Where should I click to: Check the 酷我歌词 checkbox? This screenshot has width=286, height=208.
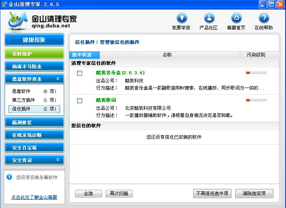[x=79, y=101]
